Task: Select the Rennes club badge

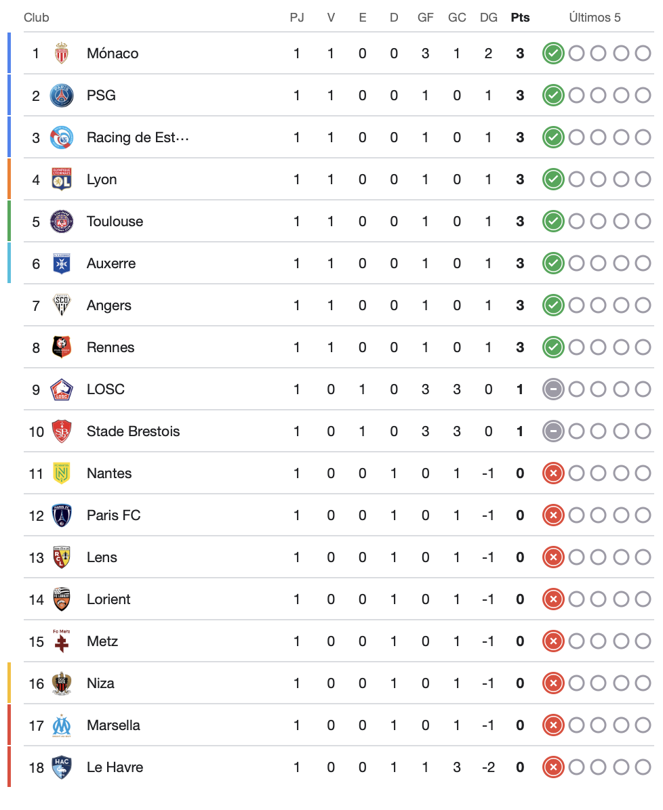Action: (62, 347)
